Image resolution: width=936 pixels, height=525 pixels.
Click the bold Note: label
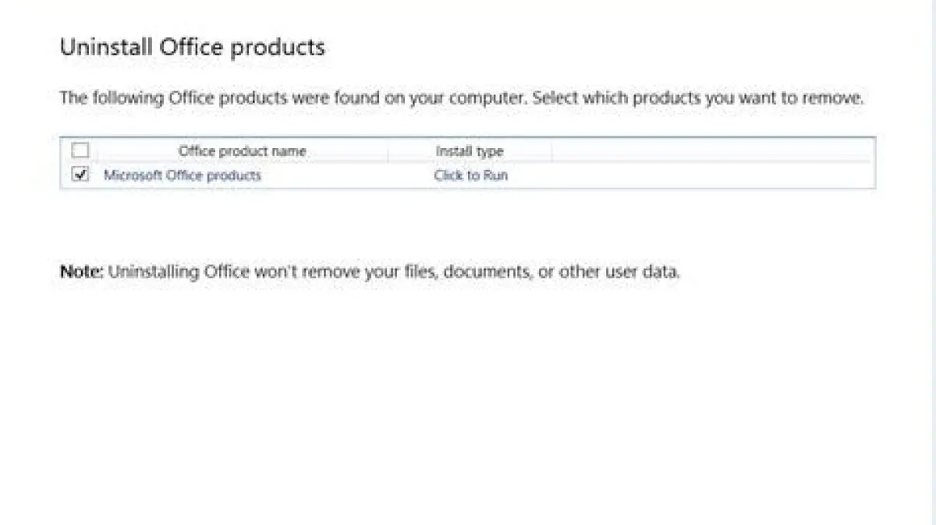click(x=81, y=273)
